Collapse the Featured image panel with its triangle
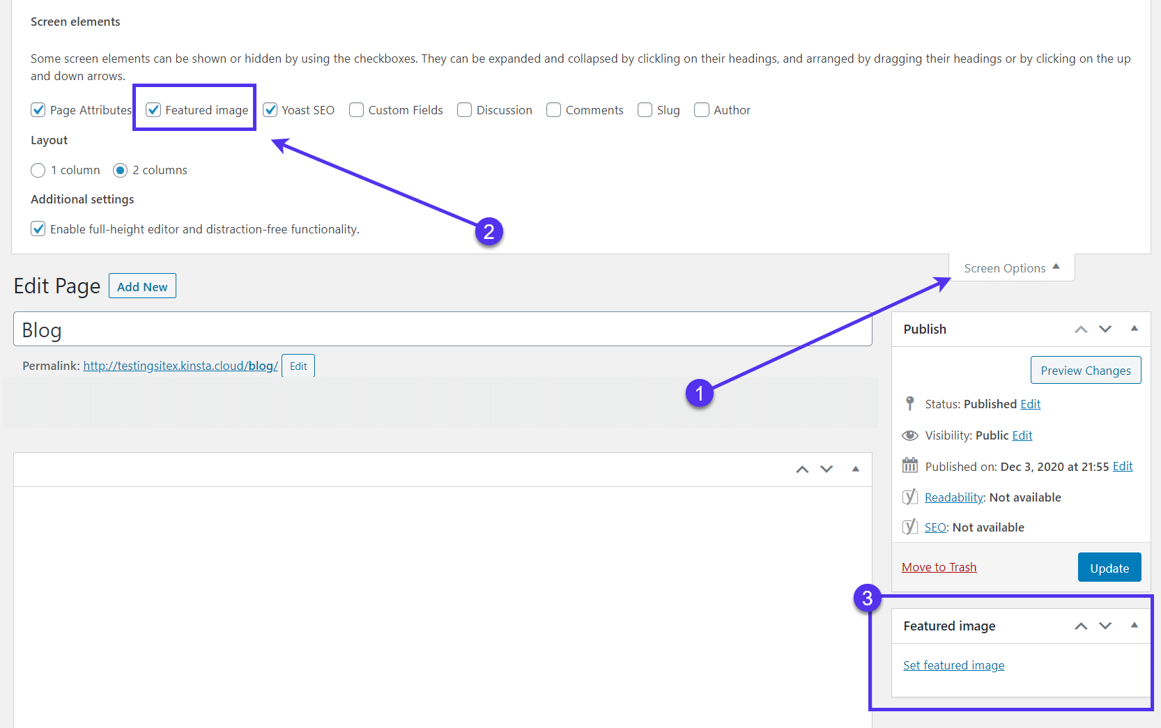 click(x=1135, y=626)
